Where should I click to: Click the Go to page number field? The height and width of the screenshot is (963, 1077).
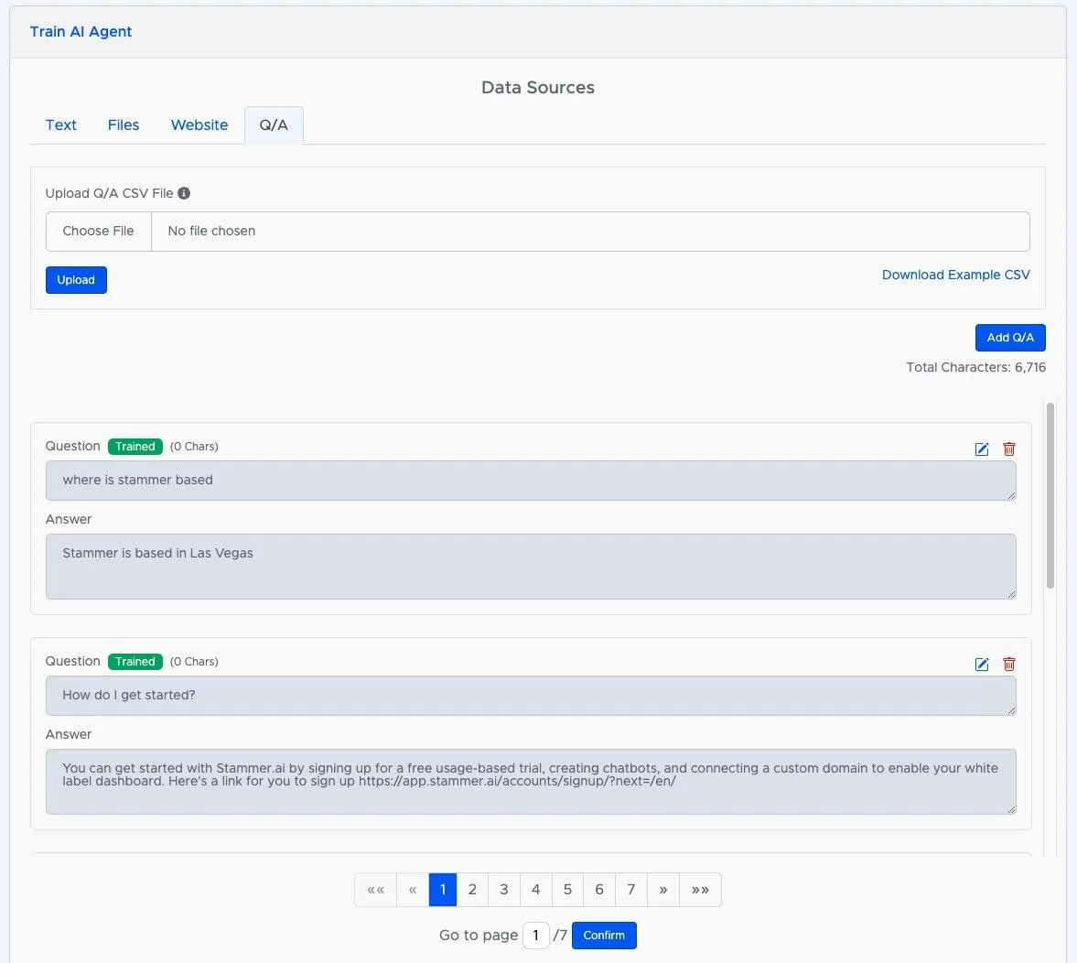[x=536, y=936]
